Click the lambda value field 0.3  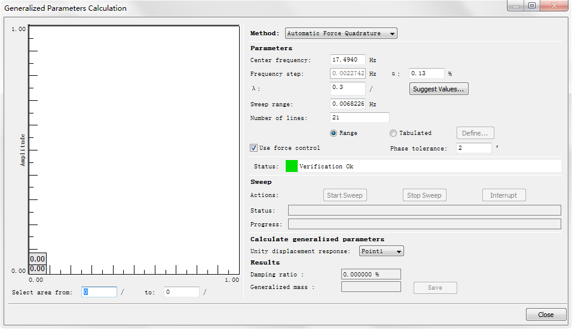pos(348,88)
